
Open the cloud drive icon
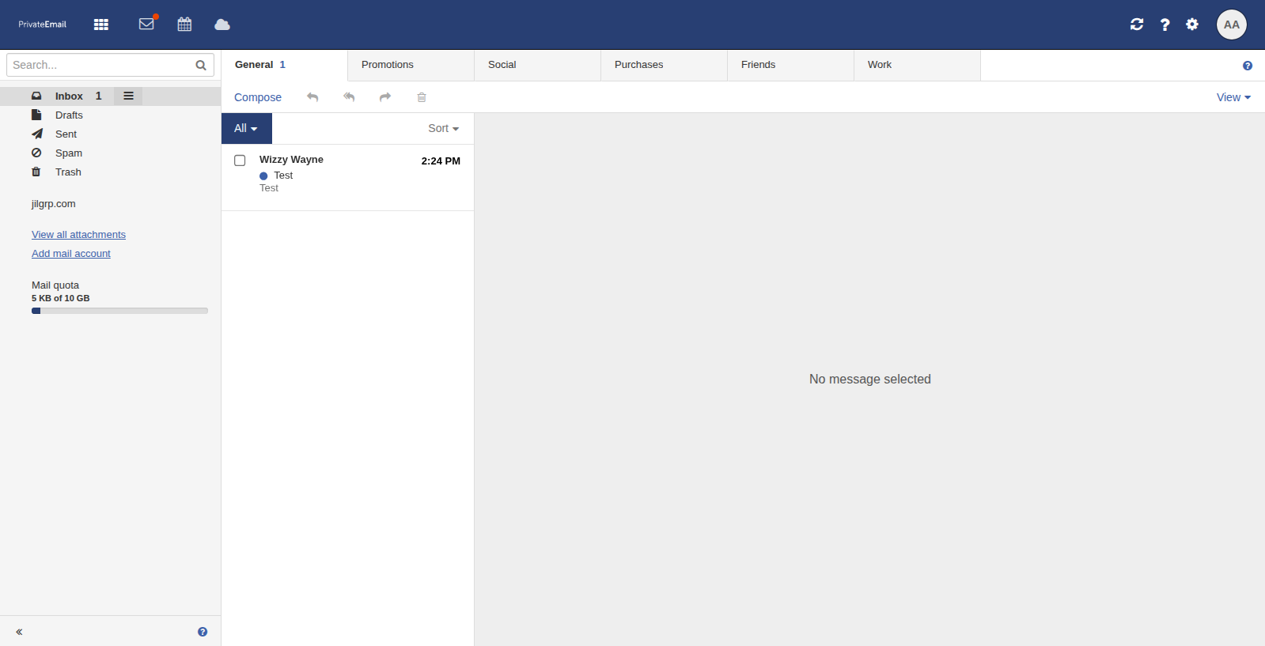222,25
